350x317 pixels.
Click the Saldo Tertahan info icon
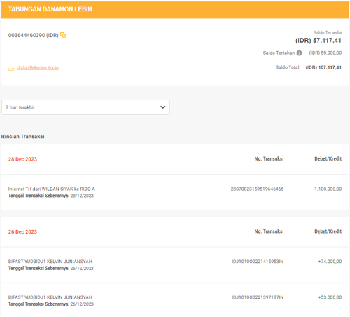coord(299,53)
